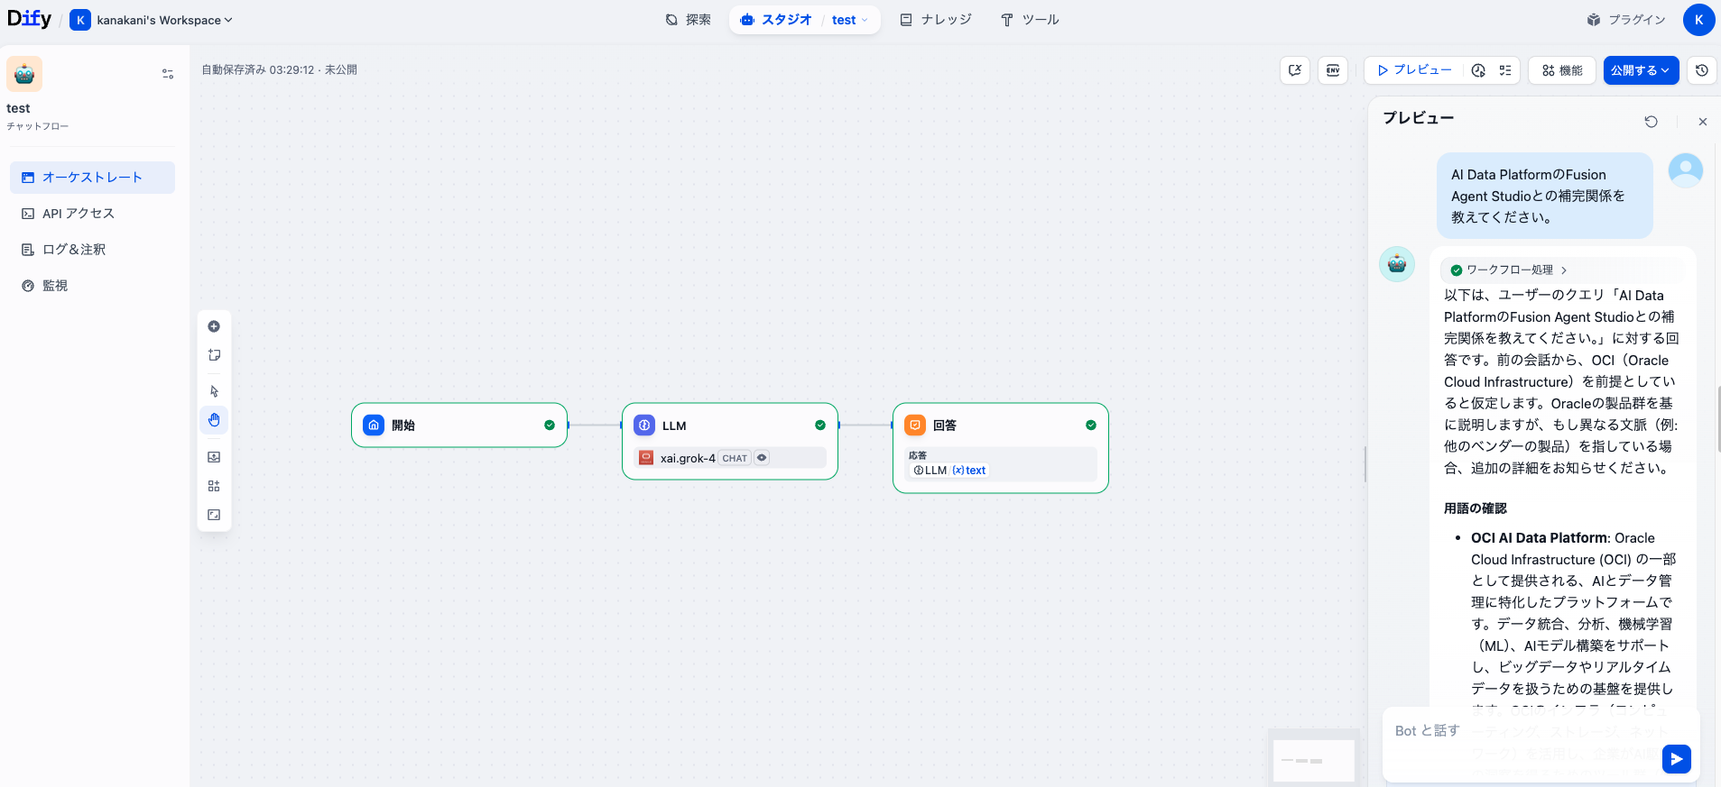This screenshot has height=787, width=1721.
Task: Click the 開始 node home icon
Action: click(x=374, y=426)
